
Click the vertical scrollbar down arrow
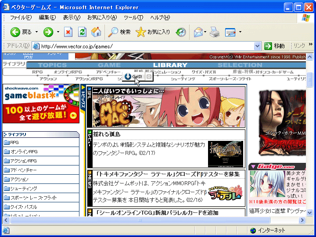point(309,212)
